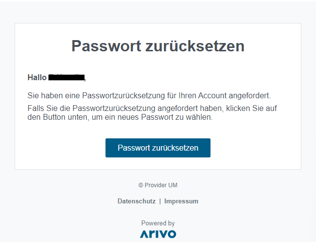This screenshot has height=242, width=316.
Task: Click the Hallo greeting word
Action: [37, 78]
